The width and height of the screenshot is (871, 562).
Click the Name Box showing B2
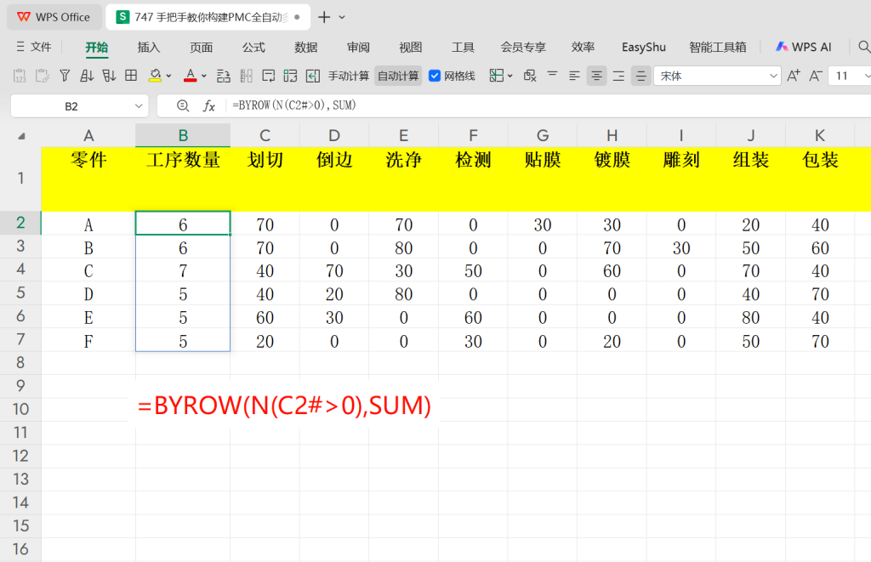pyautogui.click(x=71, y=106)
